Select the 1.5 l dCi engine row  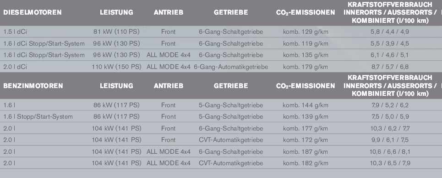pos(221,32)
